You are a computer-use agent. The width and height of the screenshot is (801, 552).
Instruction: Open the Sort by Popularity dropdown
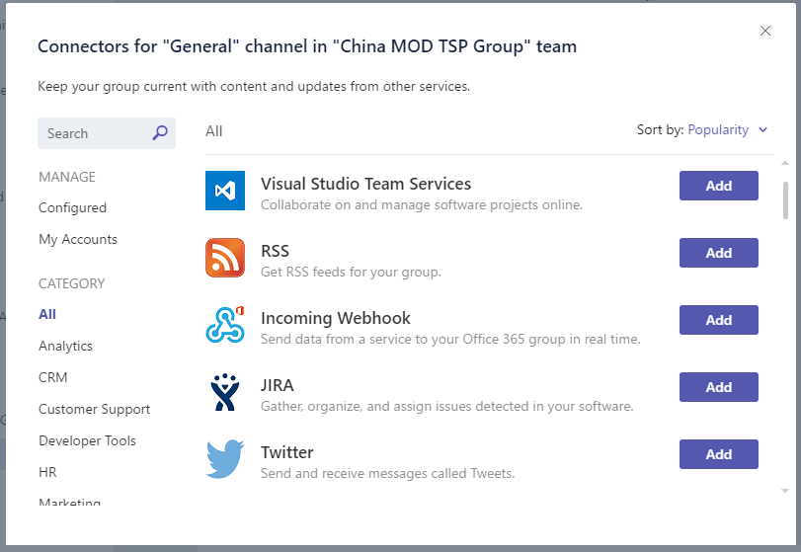718,130
